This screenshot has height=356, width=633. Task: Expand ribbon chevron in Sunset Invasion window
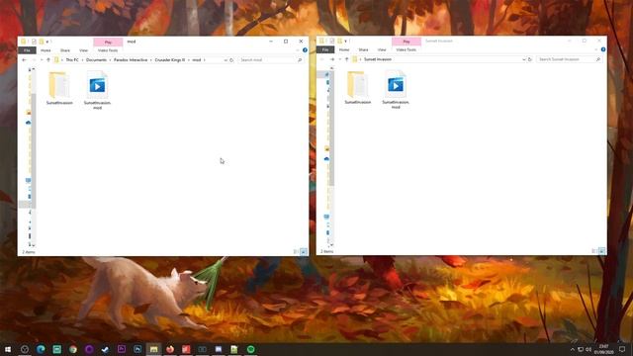595,50
